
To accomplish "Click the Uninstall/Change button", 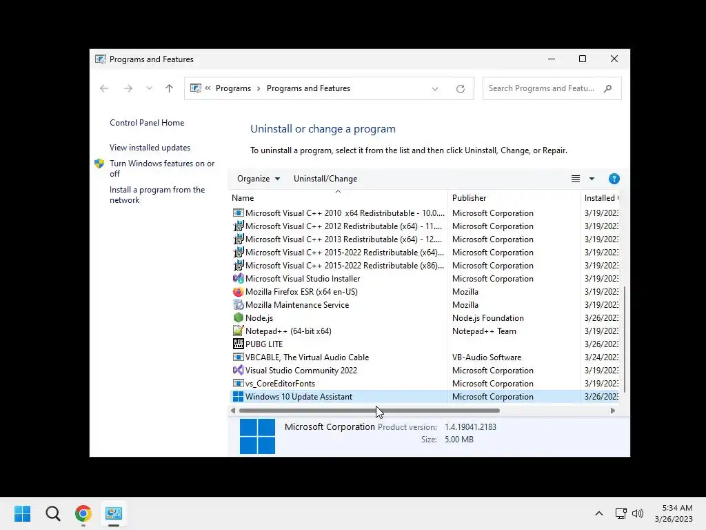I will point(325,179).
